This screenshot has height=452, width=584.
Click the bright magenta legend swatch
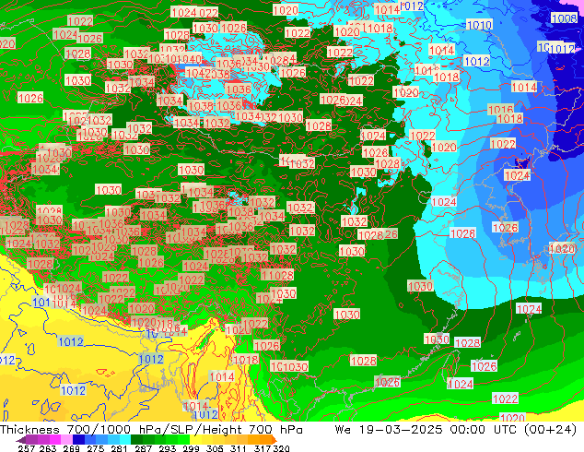tap(55, 439)
